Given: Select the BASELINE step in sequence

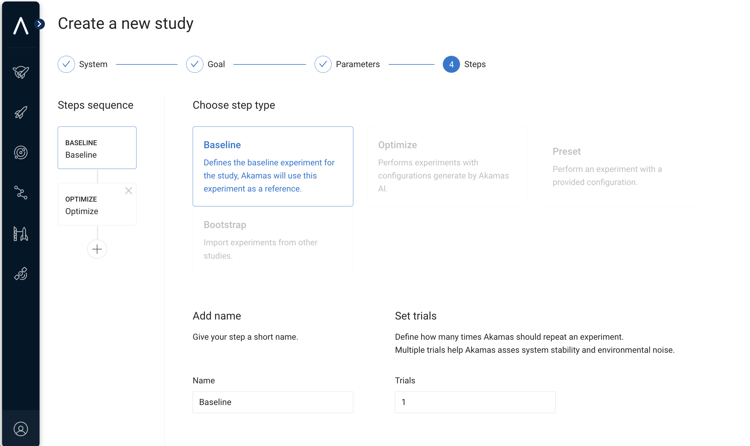Looking at the screenshot, I should [97, 148].
